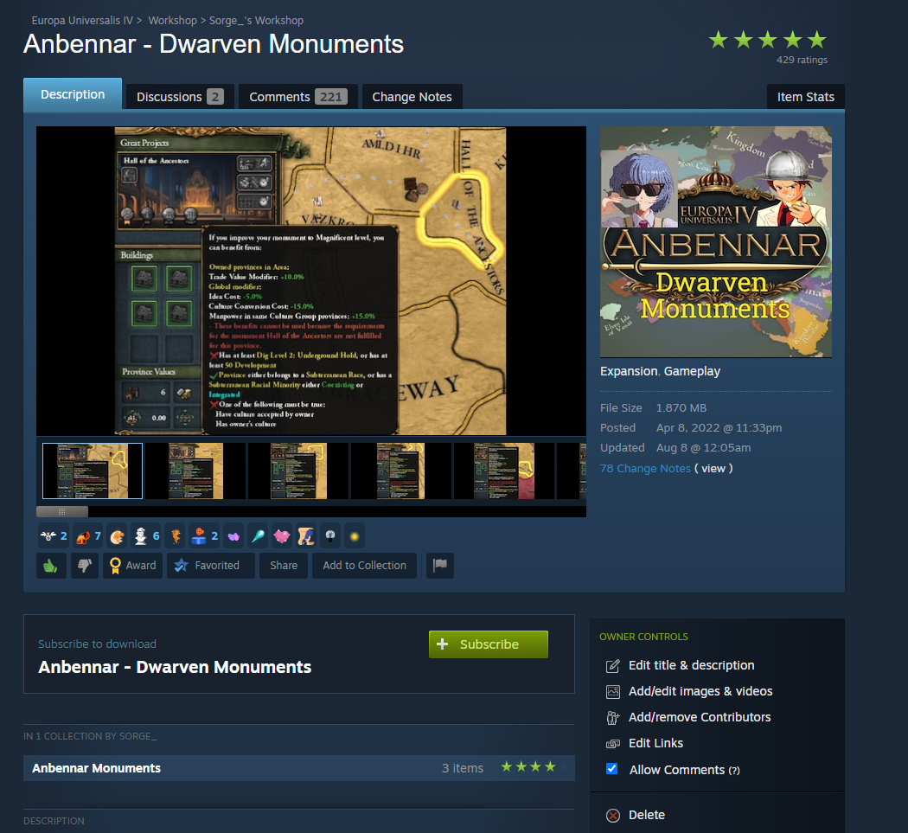Select the first highlighted screenshot thumbnail
The height and width of the screenshot is (833, 908).
pos(93,471)
